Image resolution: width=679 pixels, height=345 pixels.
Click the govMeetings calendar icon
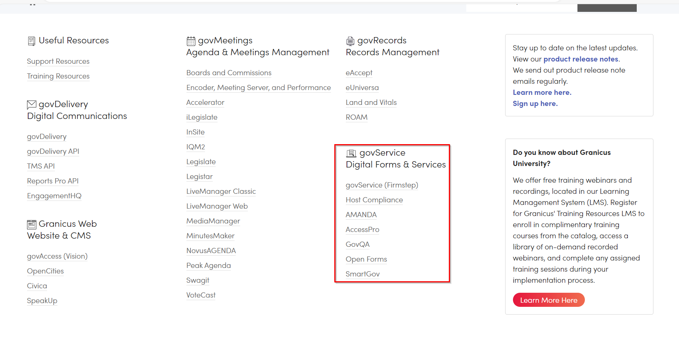pyautogui.click(x=191, y=41)
